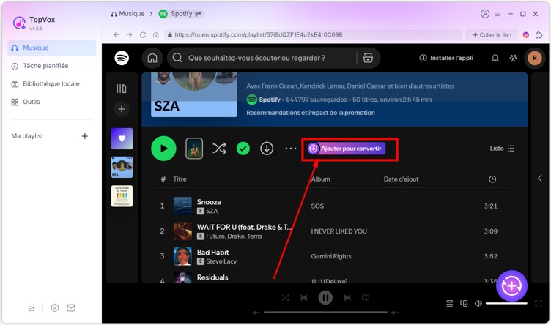Skip to next track
This screenshot has width=551, height=325.
click(347, 298)
